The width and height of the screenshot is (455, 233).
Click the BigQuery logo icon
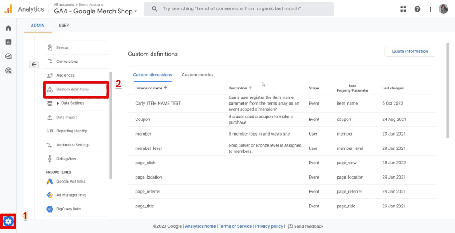50,209
